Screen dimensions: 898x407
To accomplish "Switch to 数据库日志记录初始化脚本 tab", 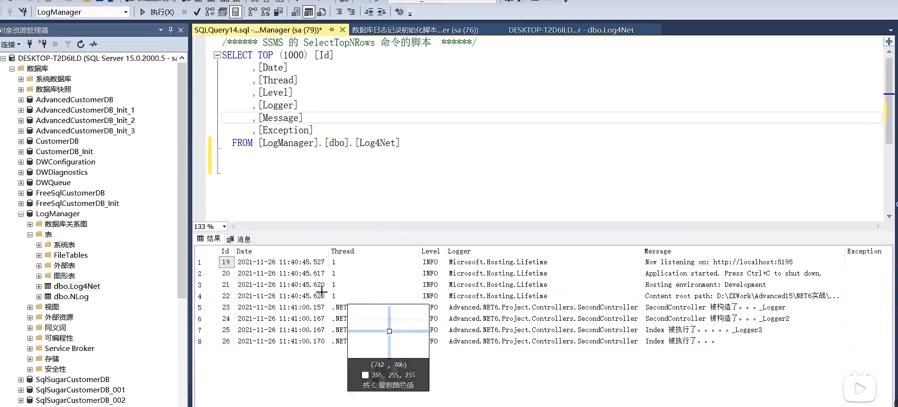I will click(x=415, y=30).
